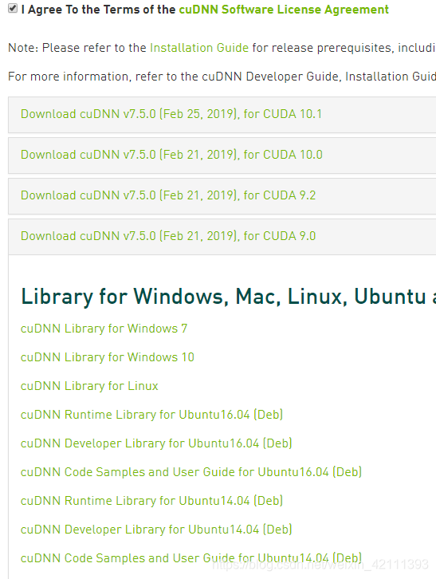Click the 'For more information' paragraph text
This screenshot has height=579, width=436.
tap(222, 77)
